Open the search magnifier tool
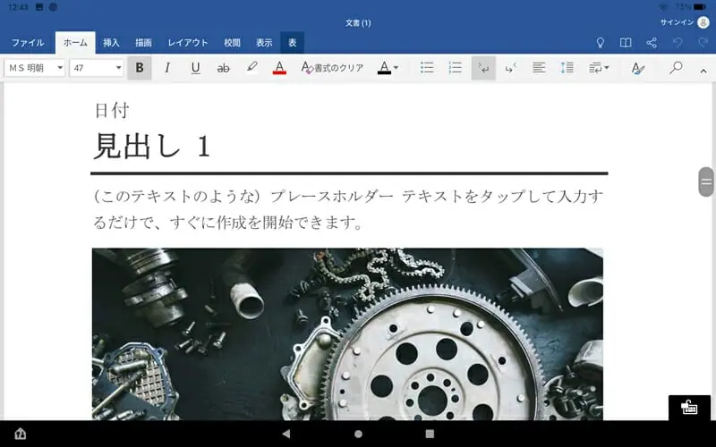This screenshot has height=447, width=716. coord(676,68)
